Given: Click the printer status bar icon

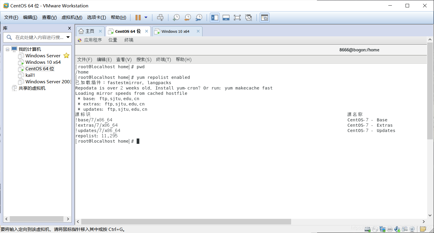Looking at the screenshot, I should (x=390, y=229).
